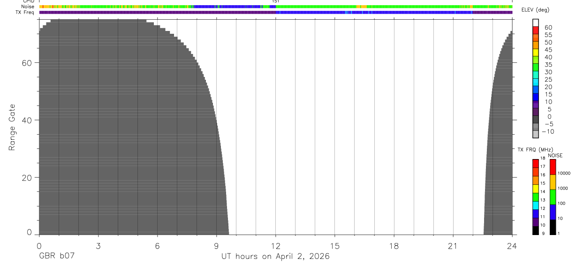Click the 'Noise' row label above the plot

click(x=28, y=7)
